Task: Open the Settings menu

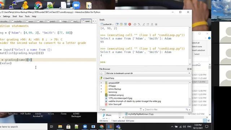Action: tap(6, 16)
